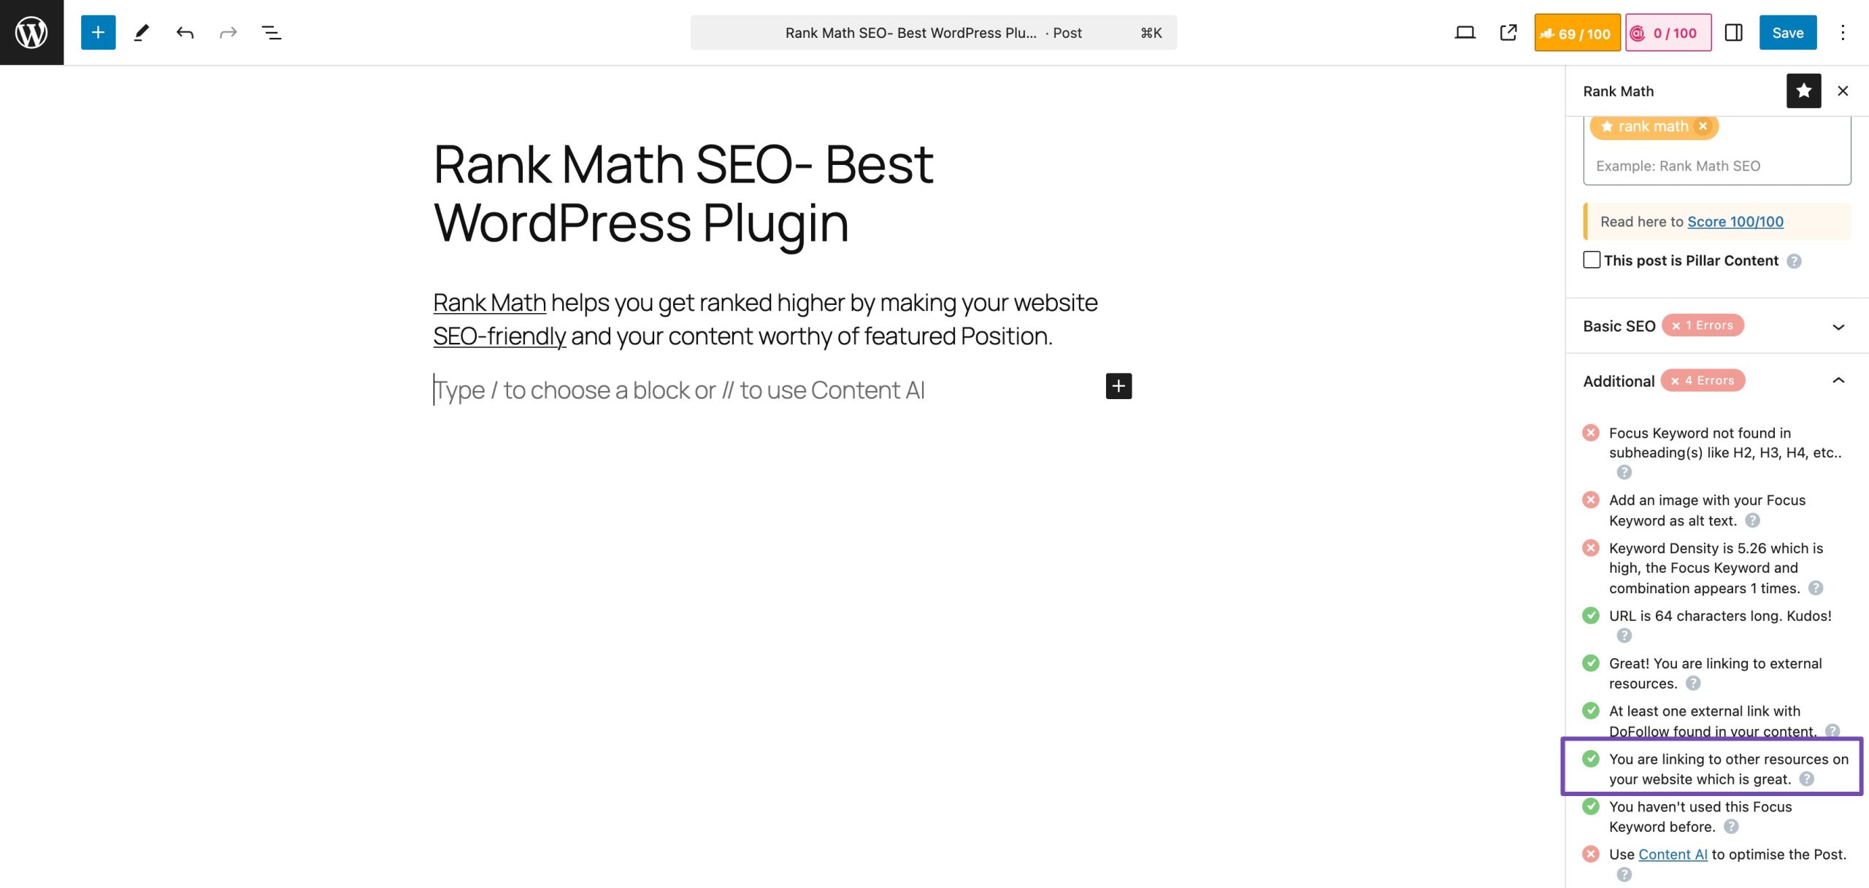Open the Score 100/100 link
This screenshot has height=888, width=1869.
click(1736, 221)
